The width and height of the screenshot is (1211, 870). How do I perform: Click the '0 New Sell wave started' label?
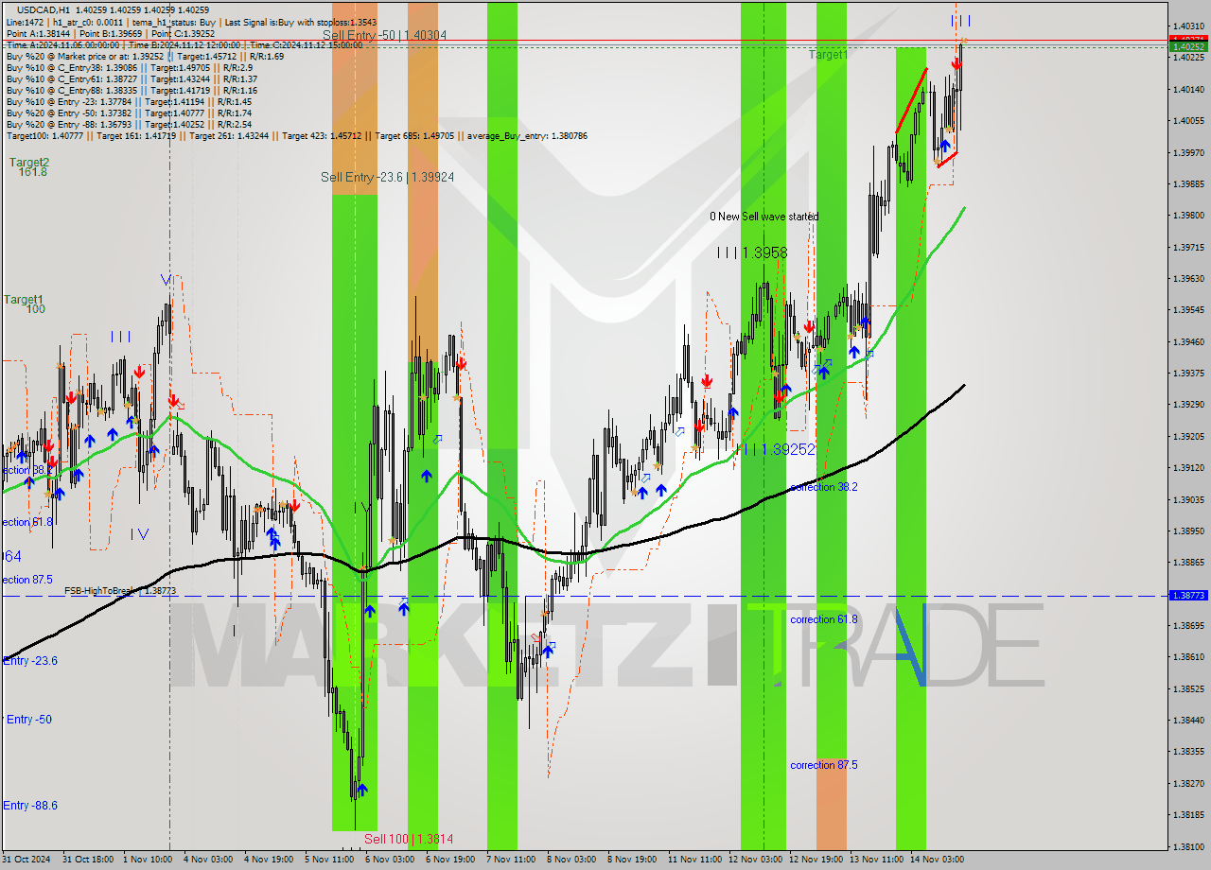(x=764, y=217)
